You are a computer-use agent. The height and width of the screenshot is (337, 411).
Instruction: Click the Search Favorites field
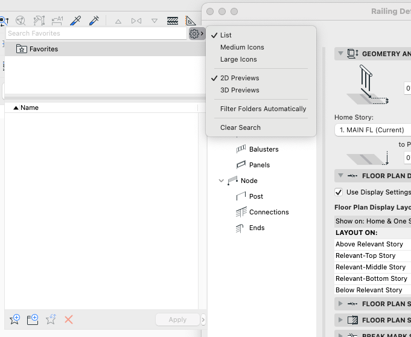96,33
